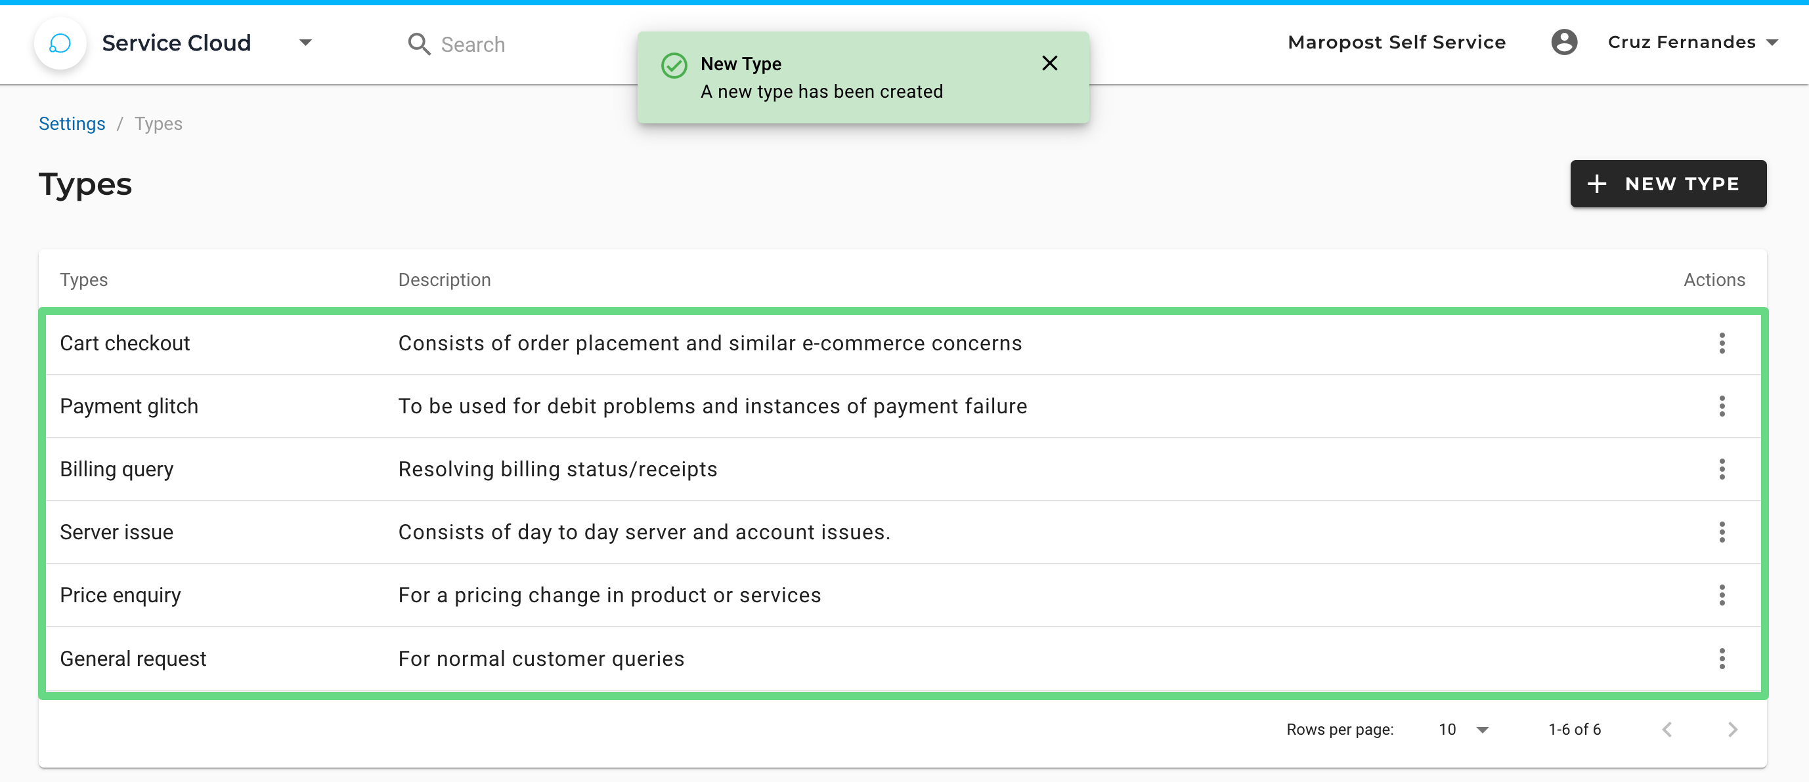Open actions menu for Server issue row
The width and height of the screenshot is (1809, 782).
point(1721,532)
